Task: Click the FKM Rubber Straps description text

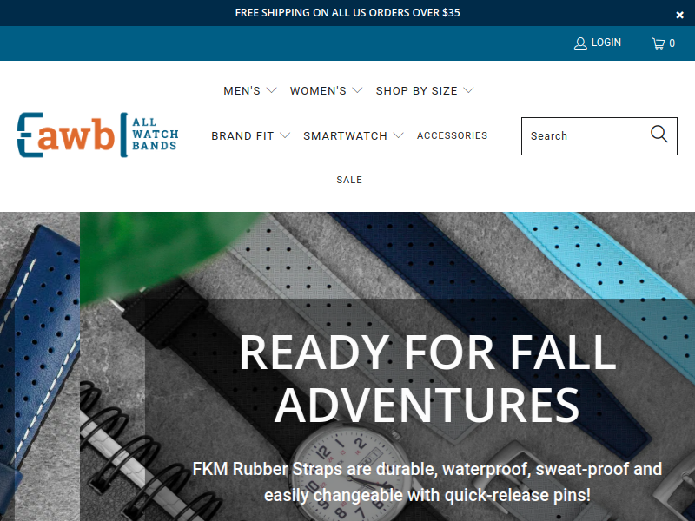Action: [427, 482]
